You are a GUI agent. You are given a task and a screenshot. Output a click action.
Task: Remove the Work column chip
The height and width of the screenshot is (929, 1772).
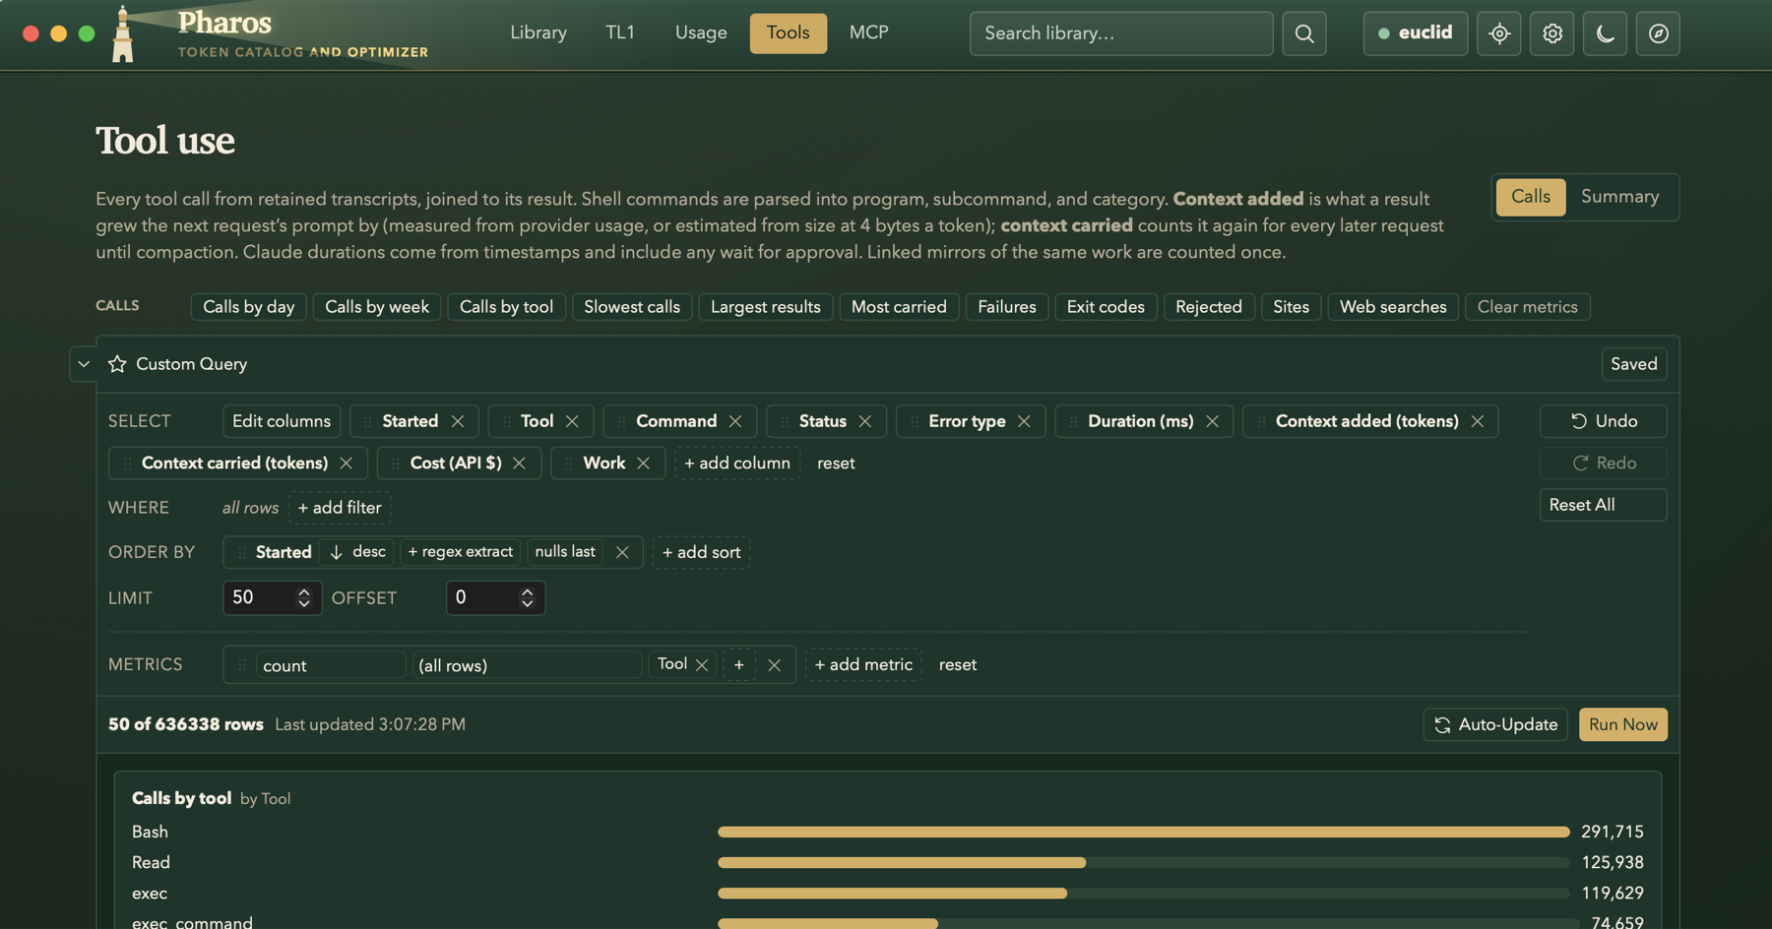tap(643, 464)
